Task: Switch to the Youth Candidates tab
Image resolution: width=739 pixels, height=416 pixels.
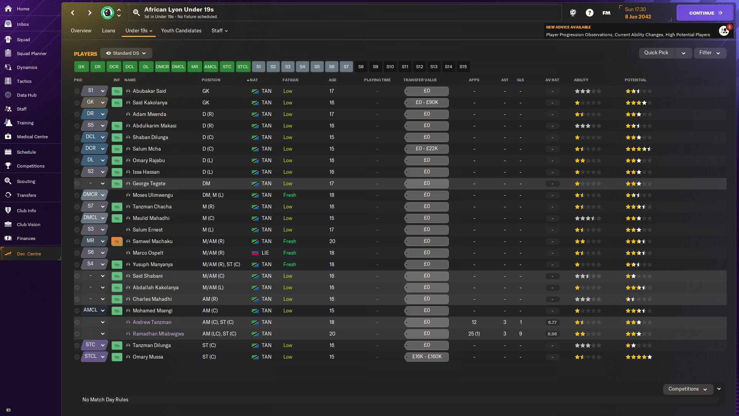Action: (181, 31)
